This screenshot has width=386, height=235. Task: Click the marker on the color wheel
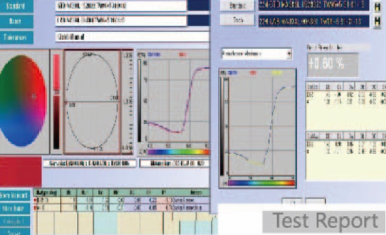[x=34, y=96]
